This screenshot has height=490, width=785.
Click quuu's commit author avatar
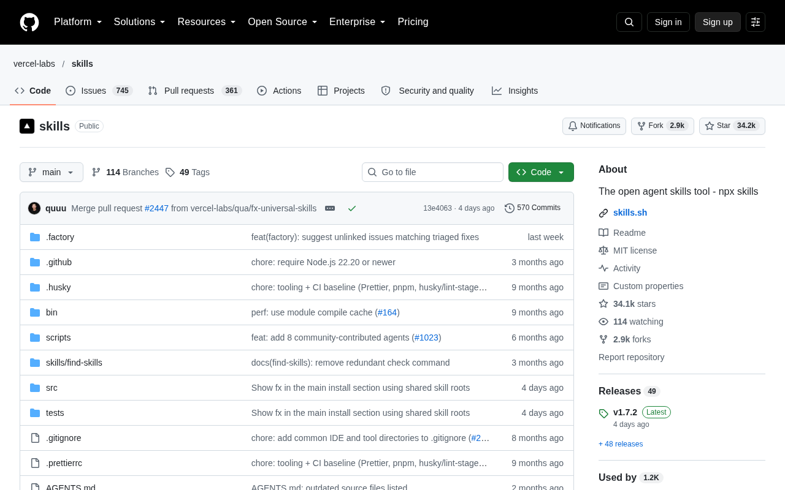point(34,208)
